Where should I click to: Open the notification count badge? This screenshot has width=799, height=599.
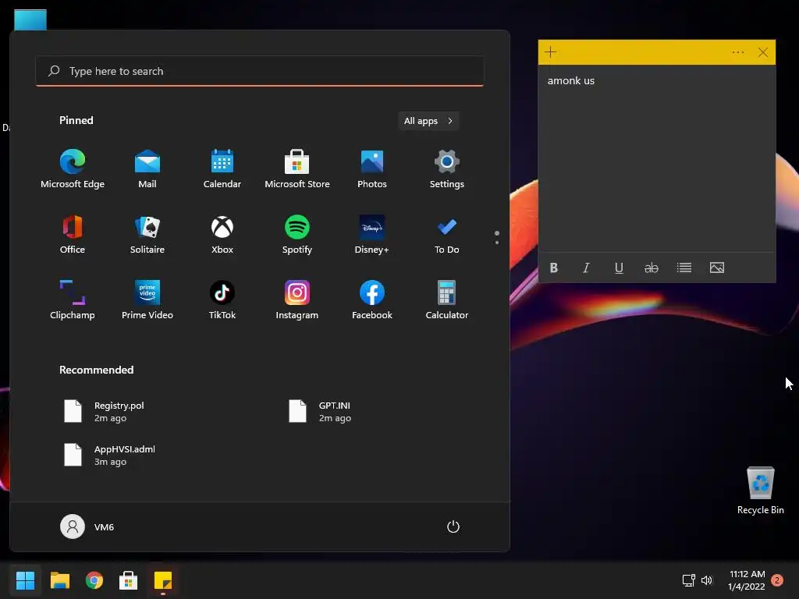tap(777, 580)
